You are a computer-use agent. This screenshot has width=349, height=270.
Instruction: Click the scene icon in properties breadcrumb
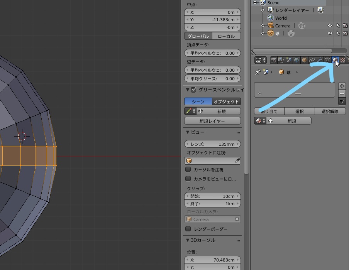(266, 72)
